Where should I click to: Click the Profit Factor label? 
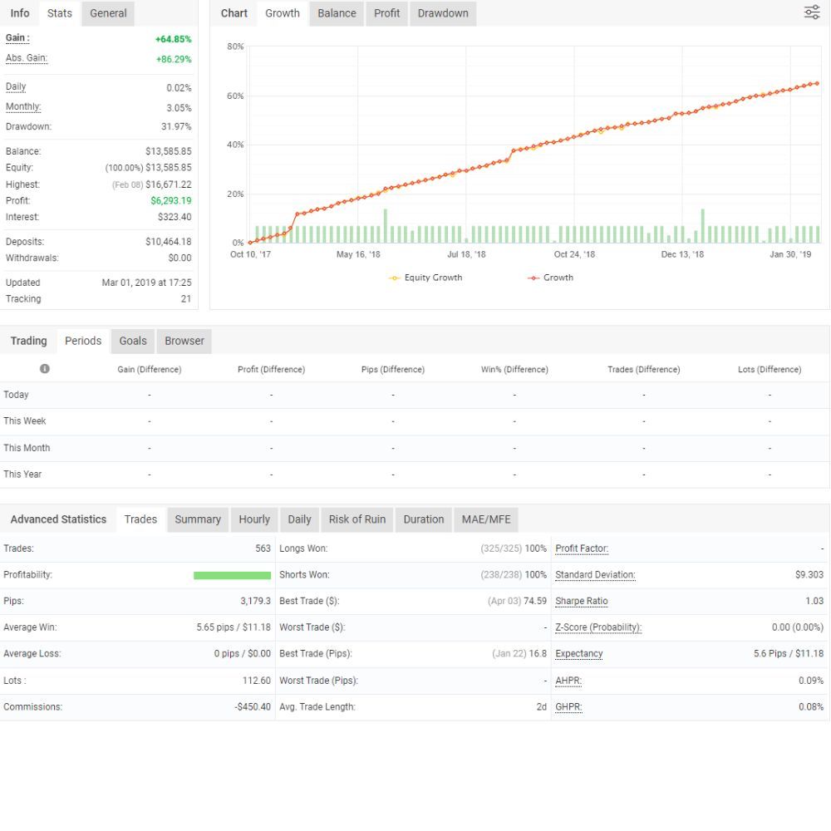[582, 548]
